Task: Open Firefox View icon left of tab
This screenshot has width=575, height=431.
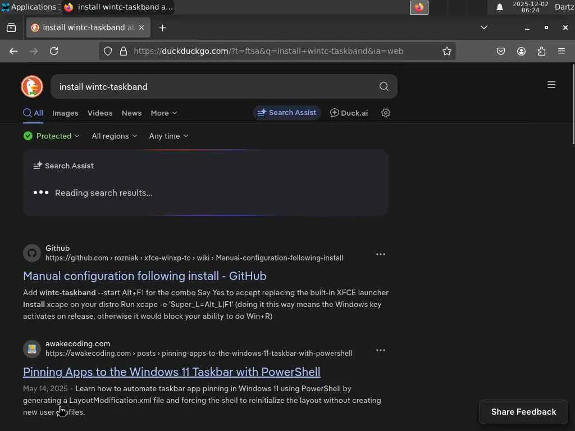Action: tap(11, 28)
